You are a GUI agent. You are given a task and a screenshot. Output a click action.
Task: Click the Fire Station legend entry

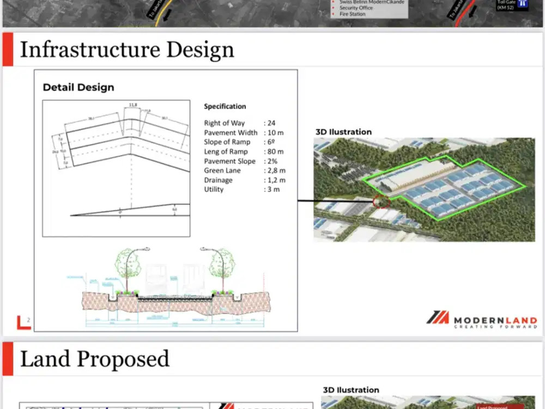pyautogui.click(x=353, y=14)
